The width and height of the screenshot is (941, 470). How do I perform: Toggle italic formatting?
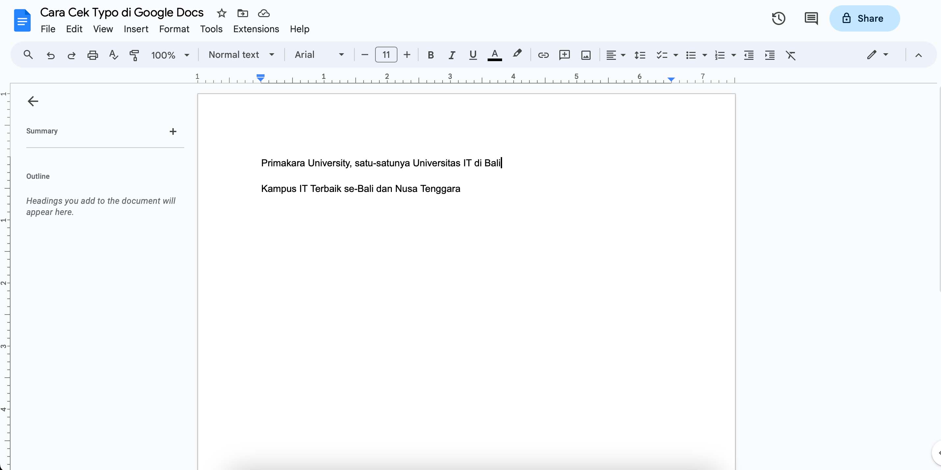(451, 55)
